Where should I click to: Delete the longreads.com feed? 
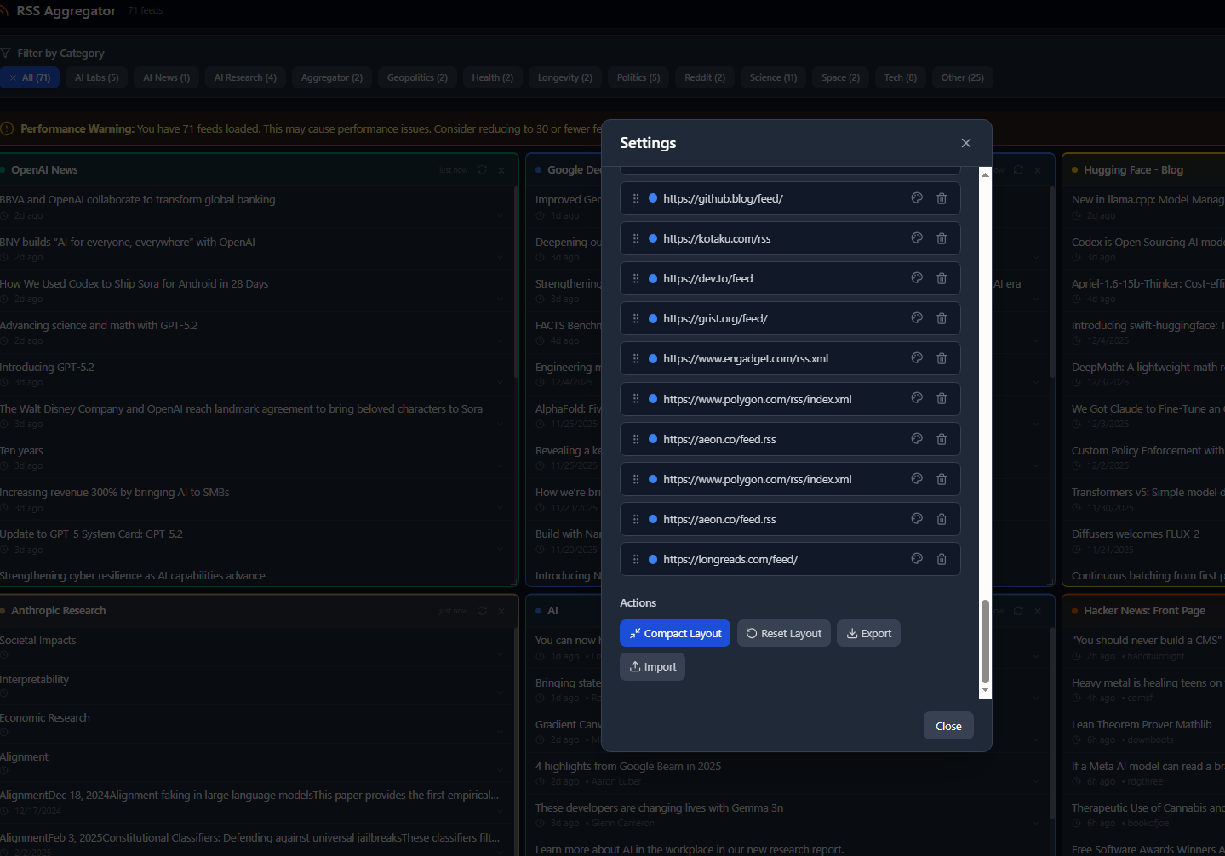coord(942,559)
